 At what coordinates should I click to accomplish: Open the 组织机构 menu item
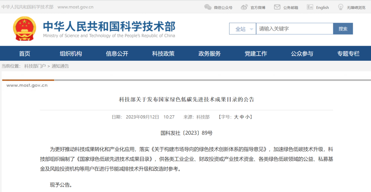pyautogui.click(x=71, y=54)
